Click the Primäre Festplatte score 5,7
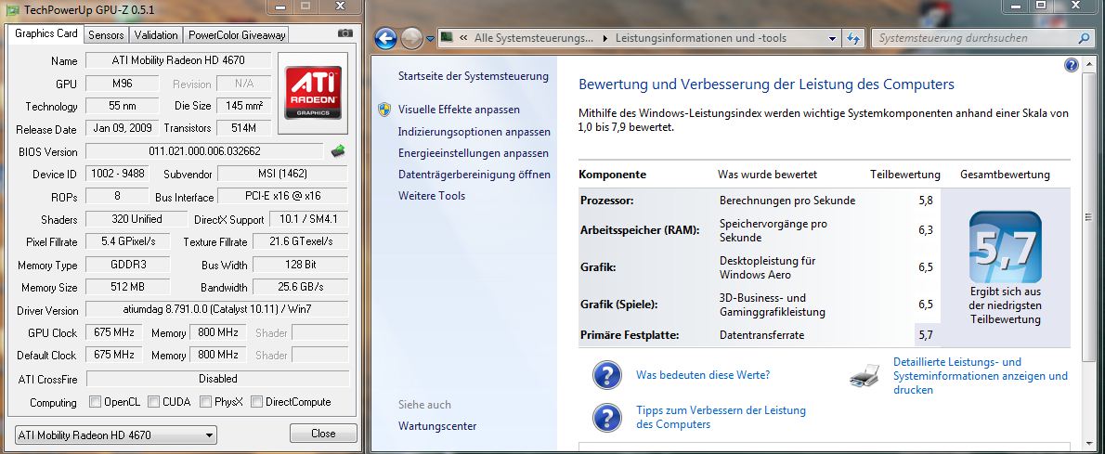The width and height of the screenshot is (1105, 454). click(925, 335)
